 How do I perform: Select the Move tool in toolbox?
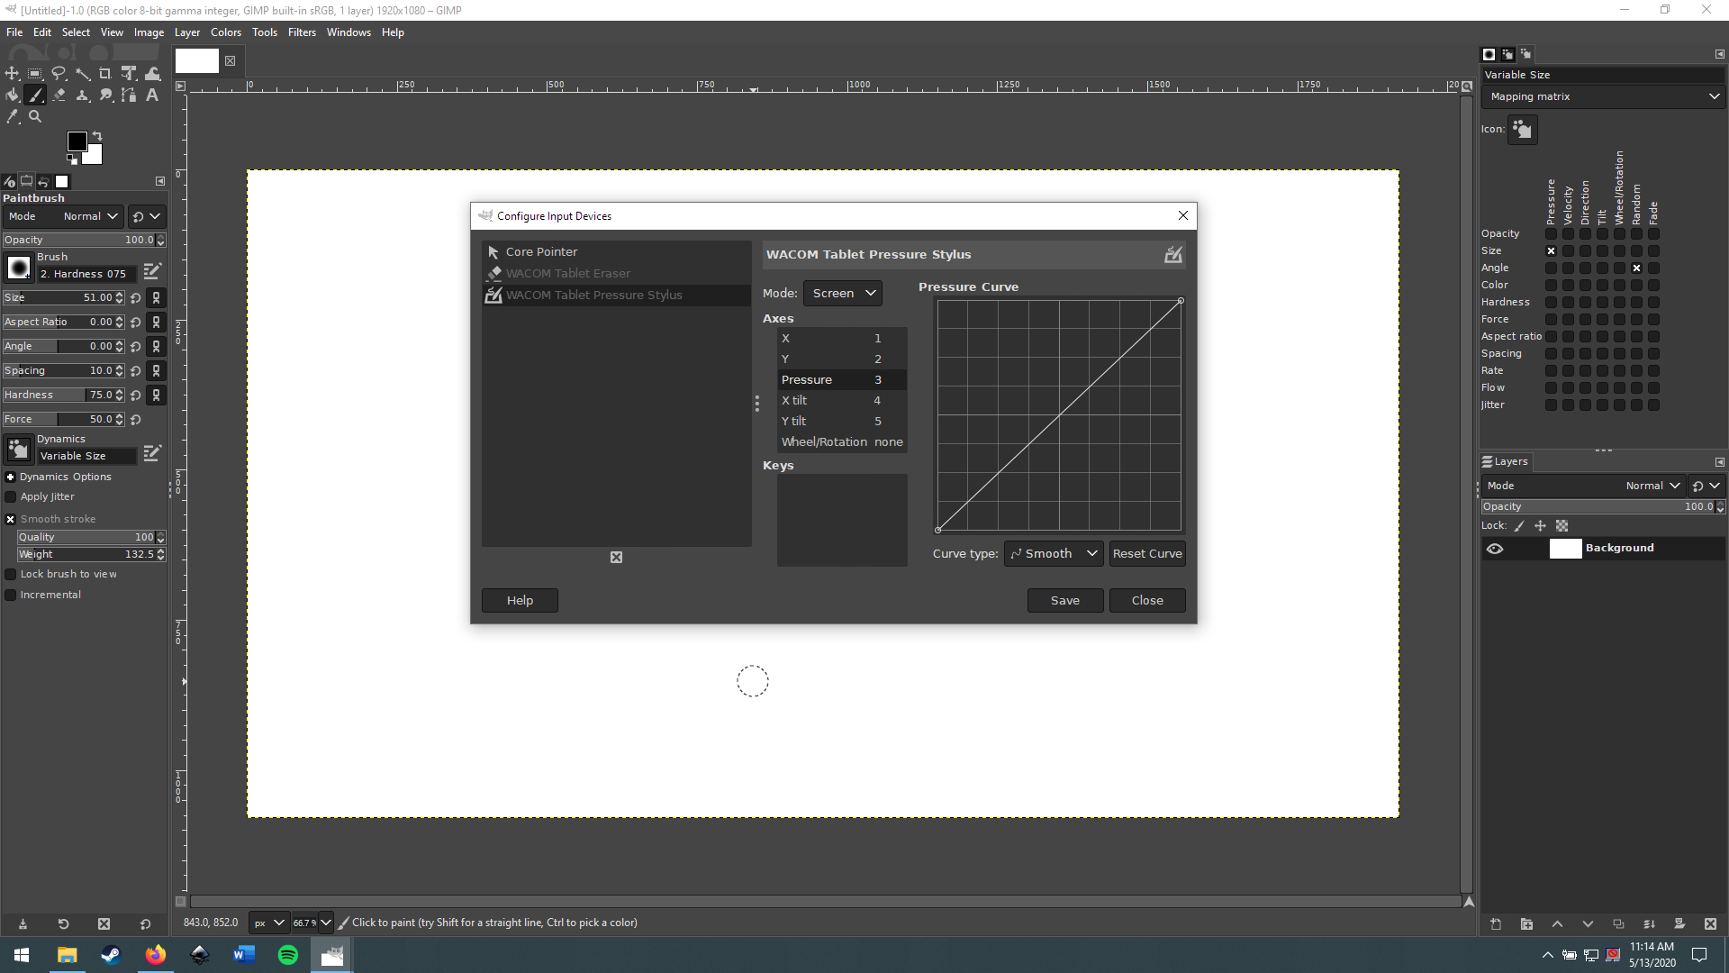pyautogui.click(x=12, y=74)
